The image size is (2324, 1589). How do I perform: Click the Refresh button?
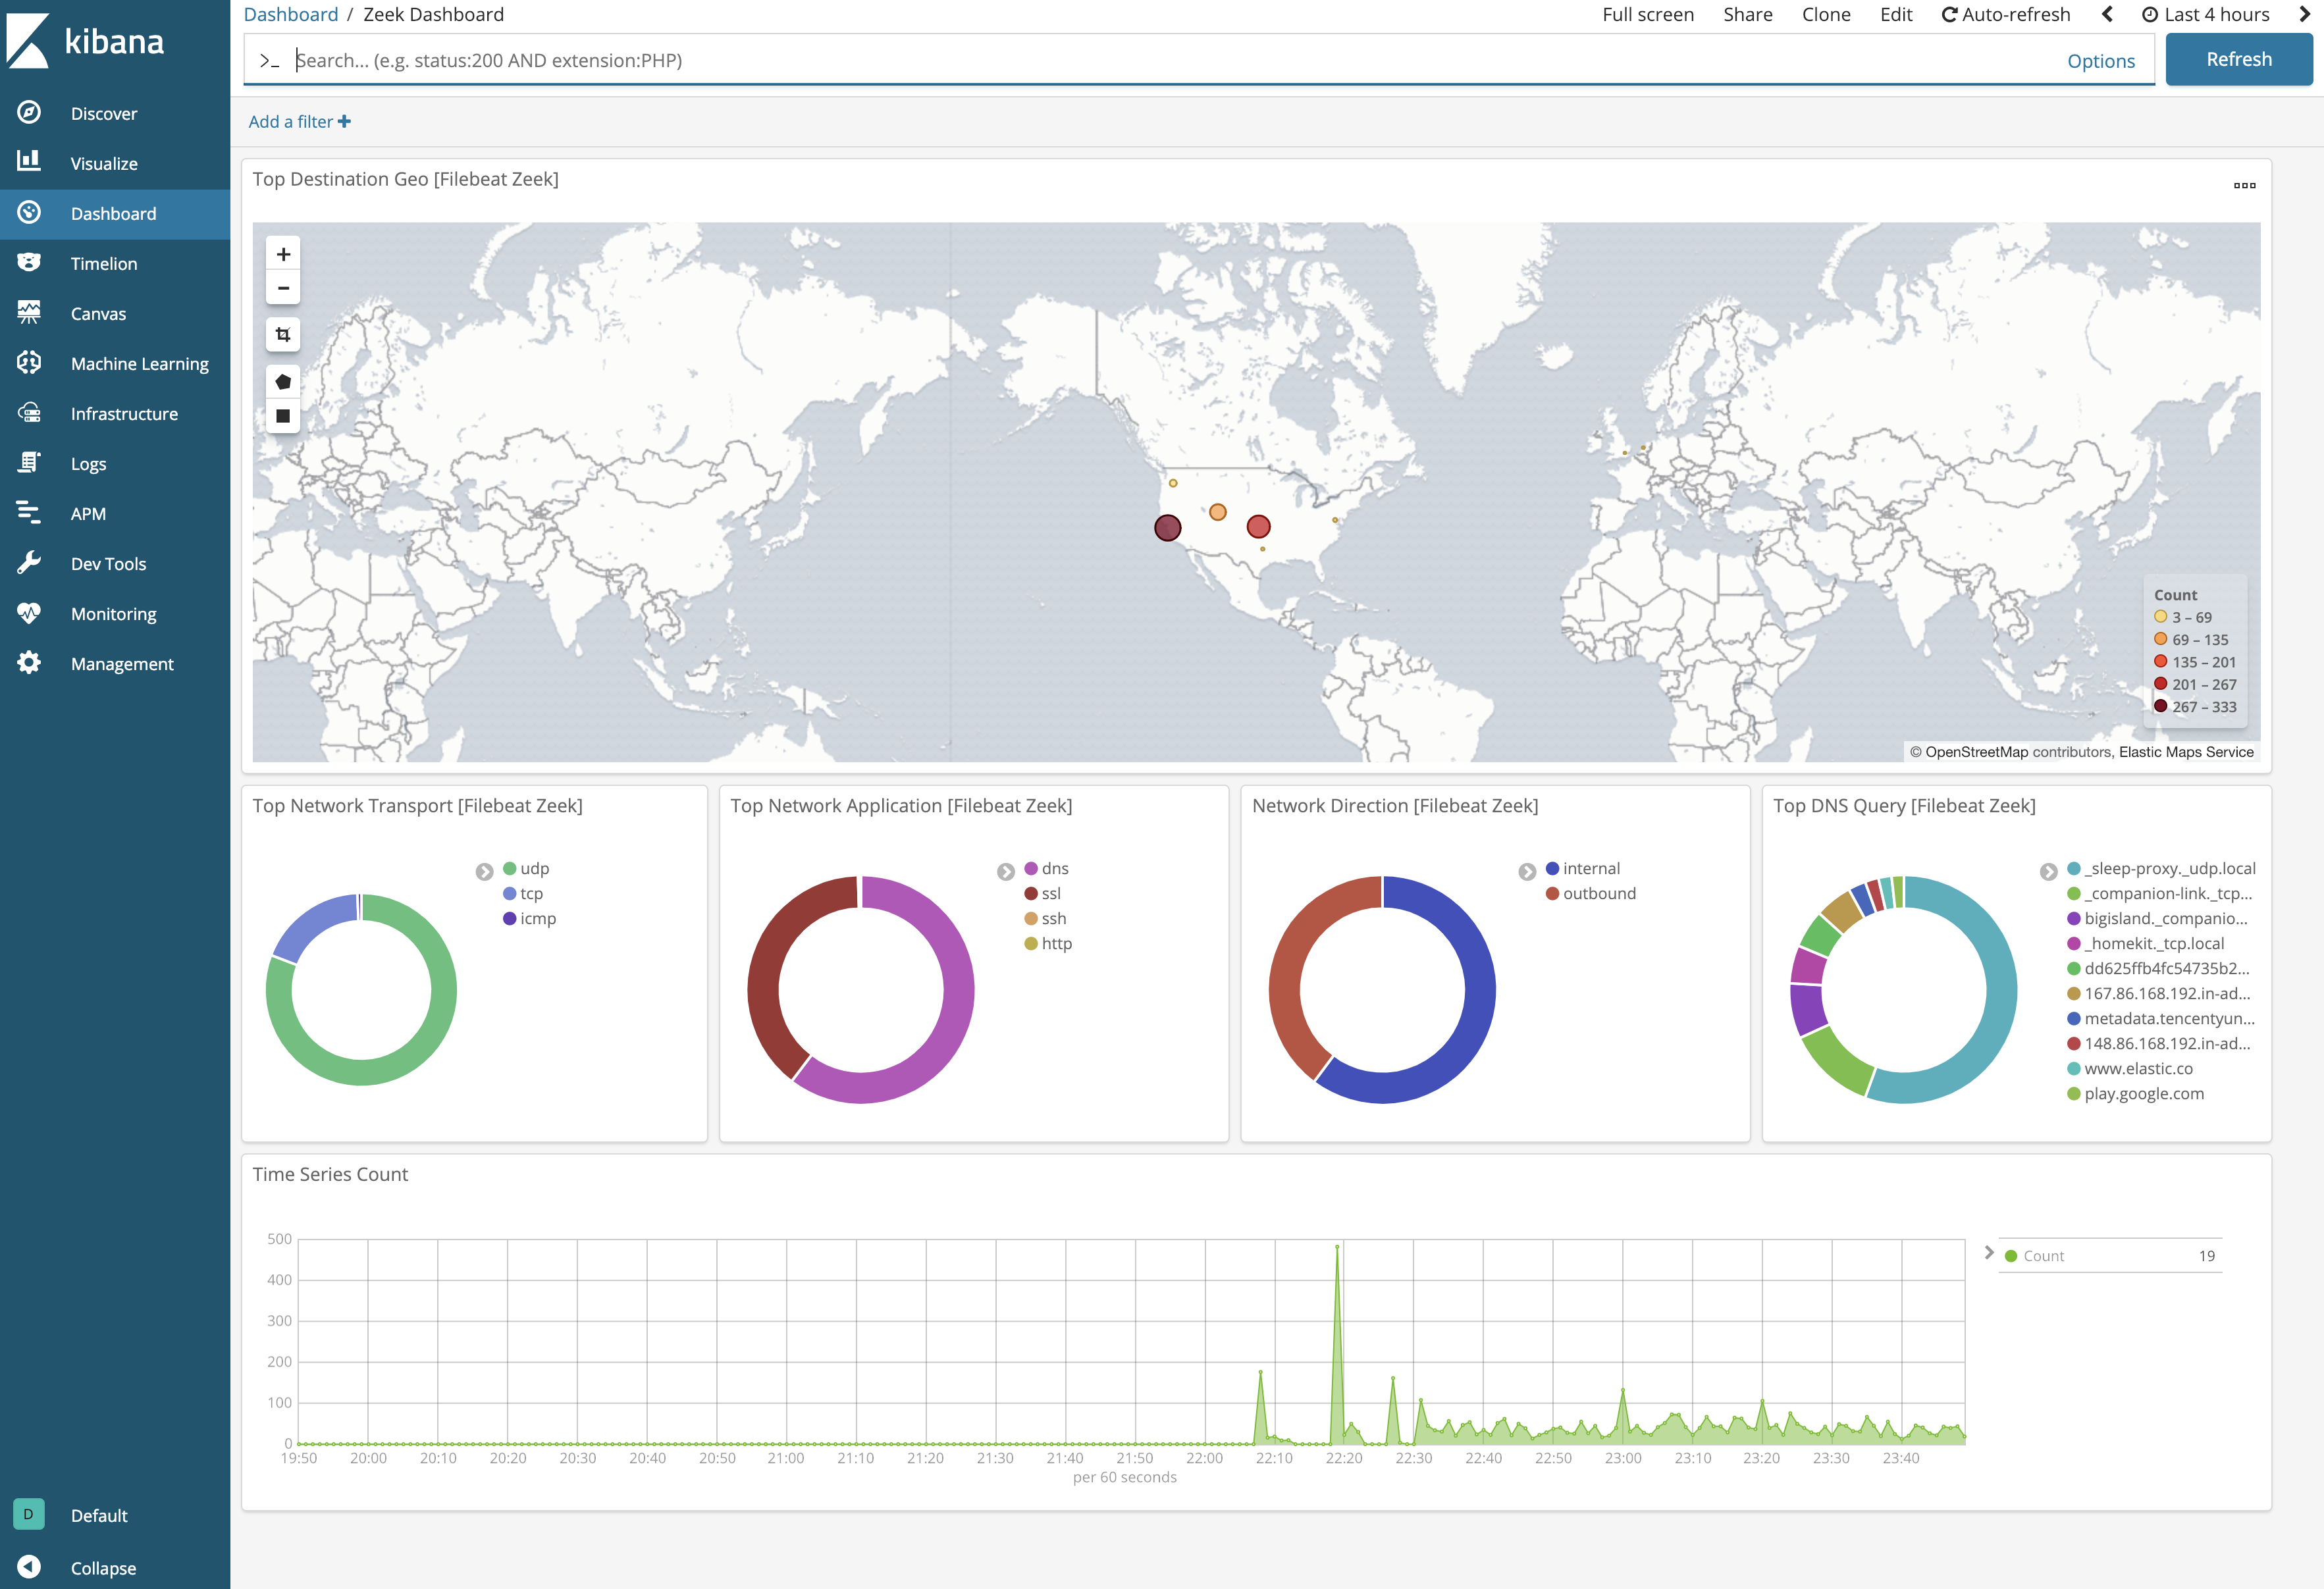tap(2238, 58)
